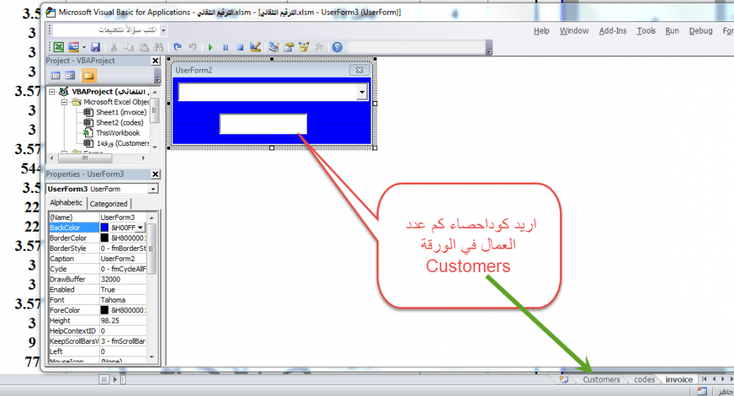Open Find using the binoculars icon
This screenshot has height=396, width=734.
click(x=159, y=47)
